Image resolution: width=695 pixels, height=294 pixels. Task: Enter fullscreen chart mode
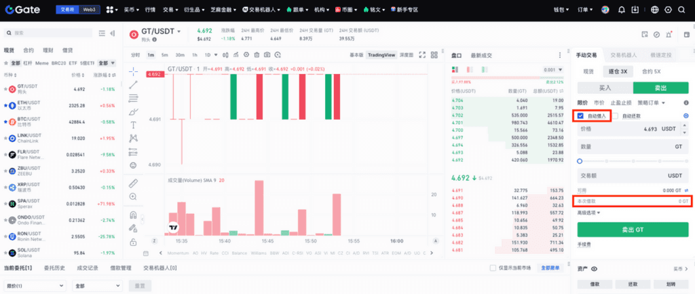click(421, 55)
